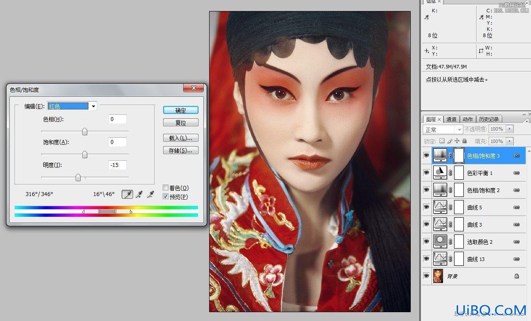The width and height of the screenshot is (531, 321).
Task: Click lock transparent pixels icon
Action: [x=442, y=141]
